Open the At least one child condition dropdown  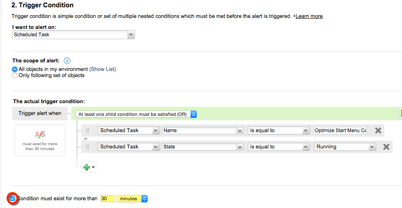click(136, 115)
